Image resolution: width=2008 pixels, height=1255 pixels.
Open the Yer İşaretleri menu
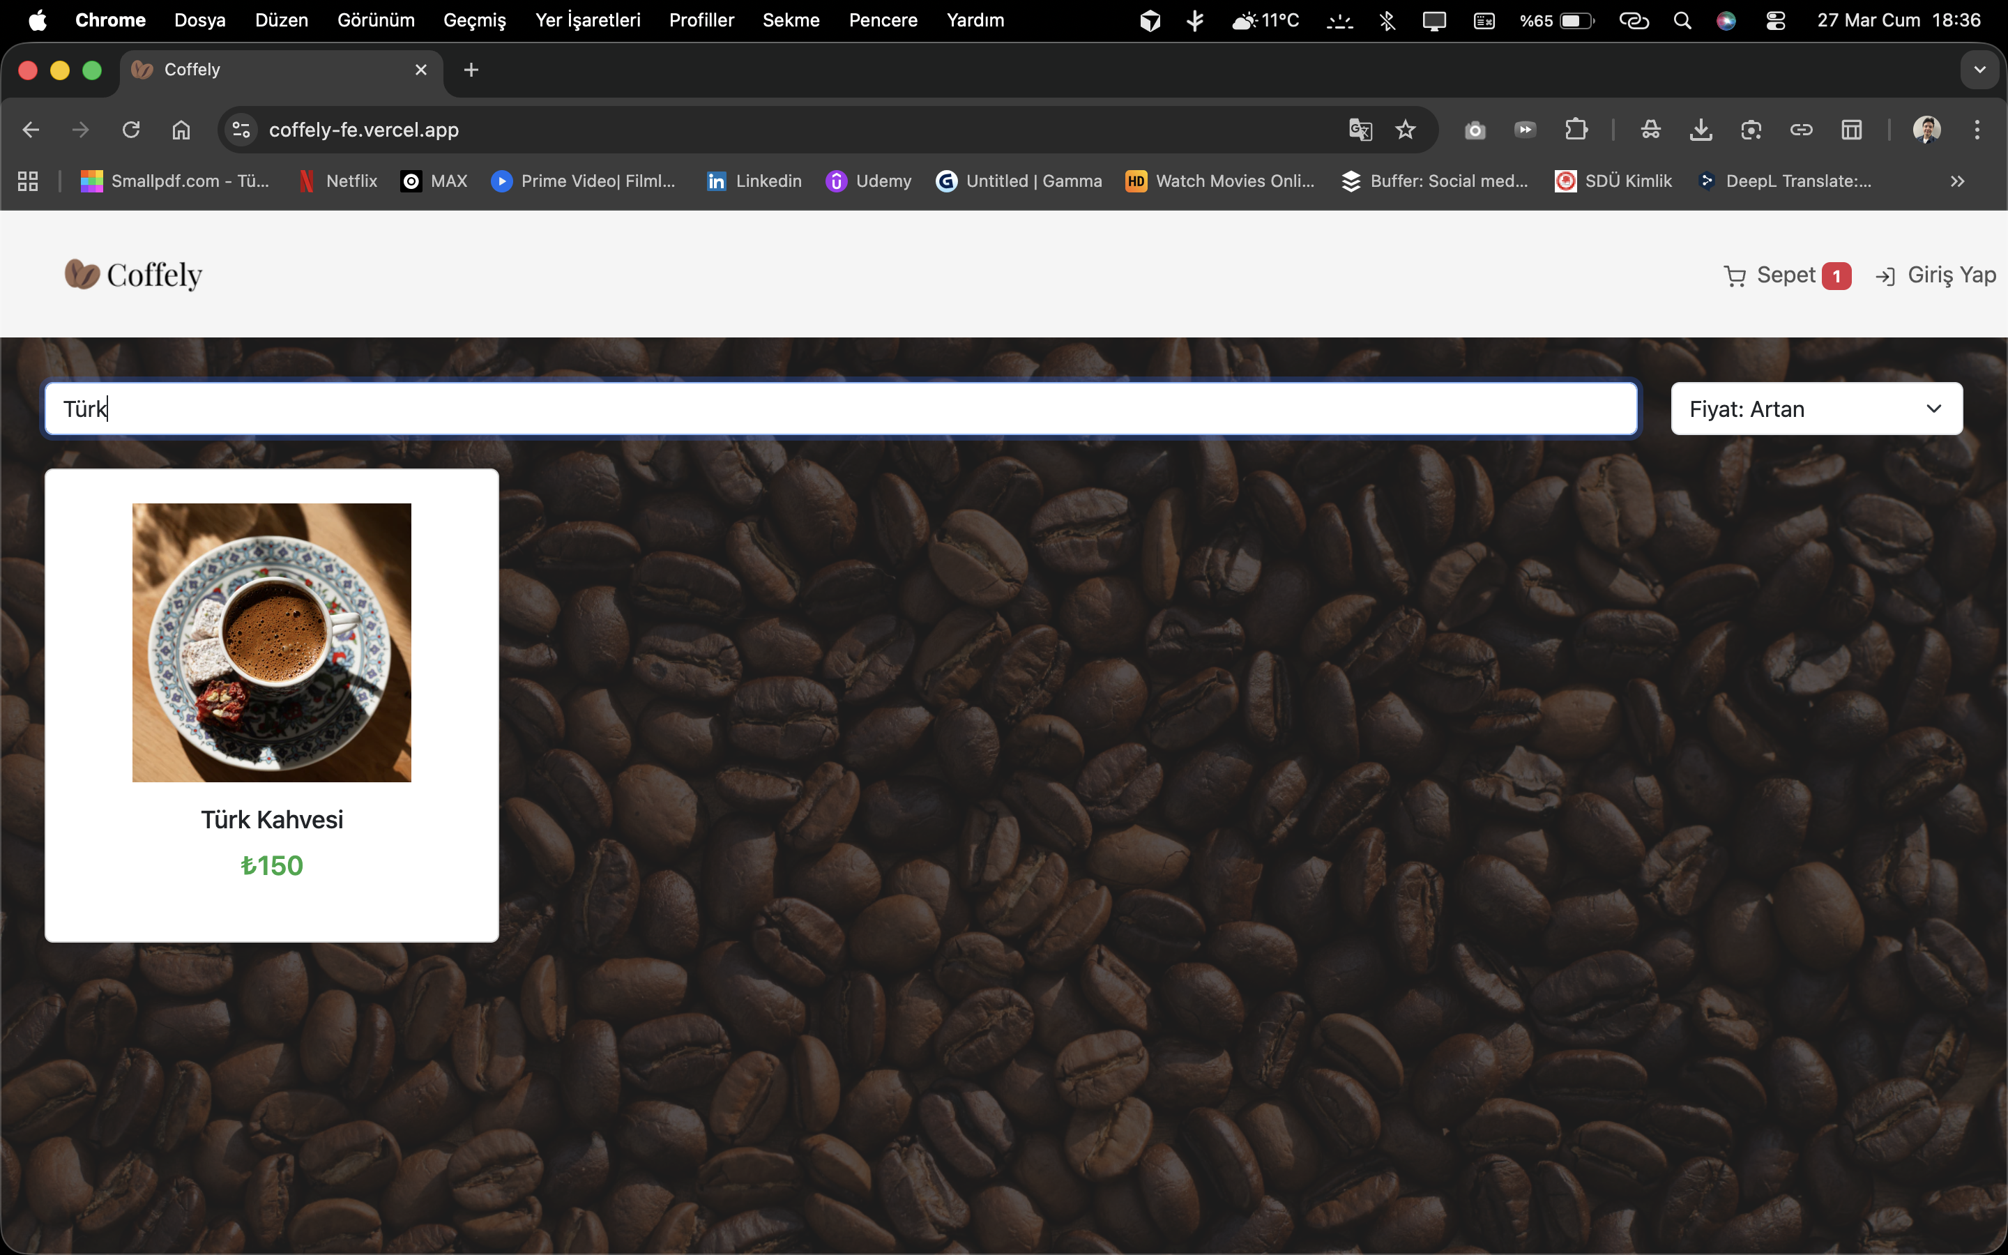pos(588,20)
